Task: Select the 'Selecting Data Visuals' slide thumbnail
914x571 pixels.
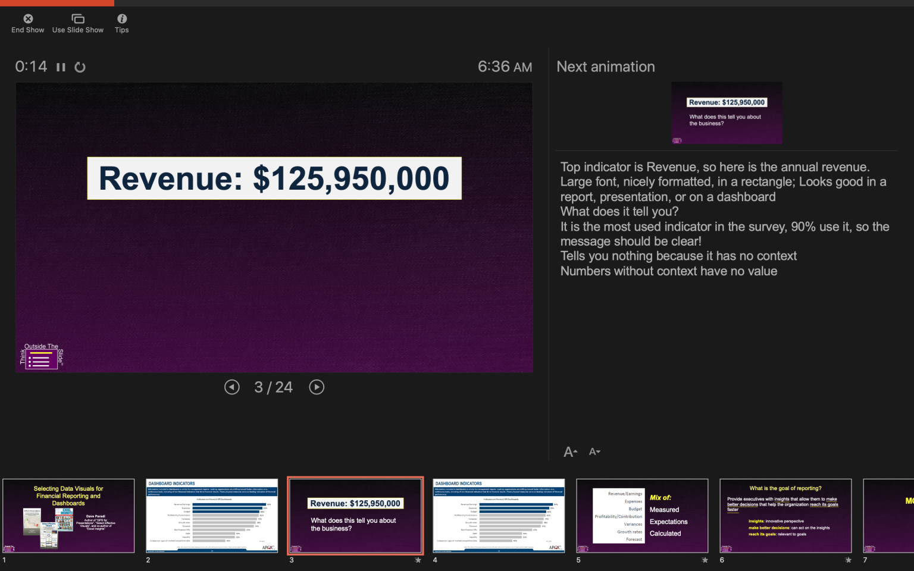Action: (68, 515)
